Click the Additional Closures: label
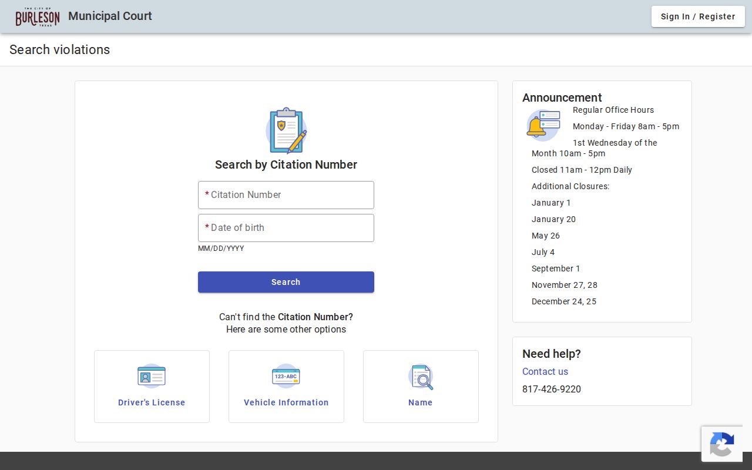The width and height of the screenshot is (752, 470). [570, 186]
